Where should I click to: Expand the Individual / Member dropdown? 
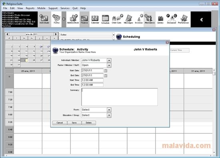point(109,61)
